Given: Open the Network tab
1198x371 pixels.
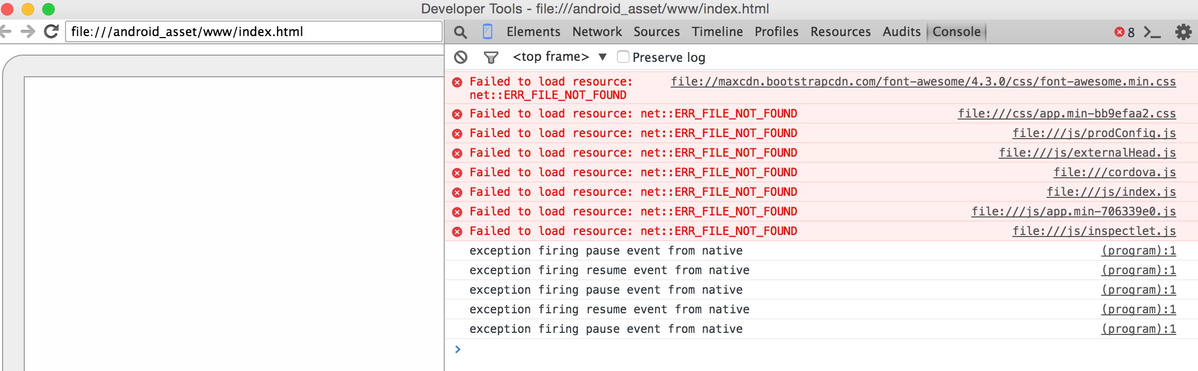Looking at the screenshot, I should [596, 32].
